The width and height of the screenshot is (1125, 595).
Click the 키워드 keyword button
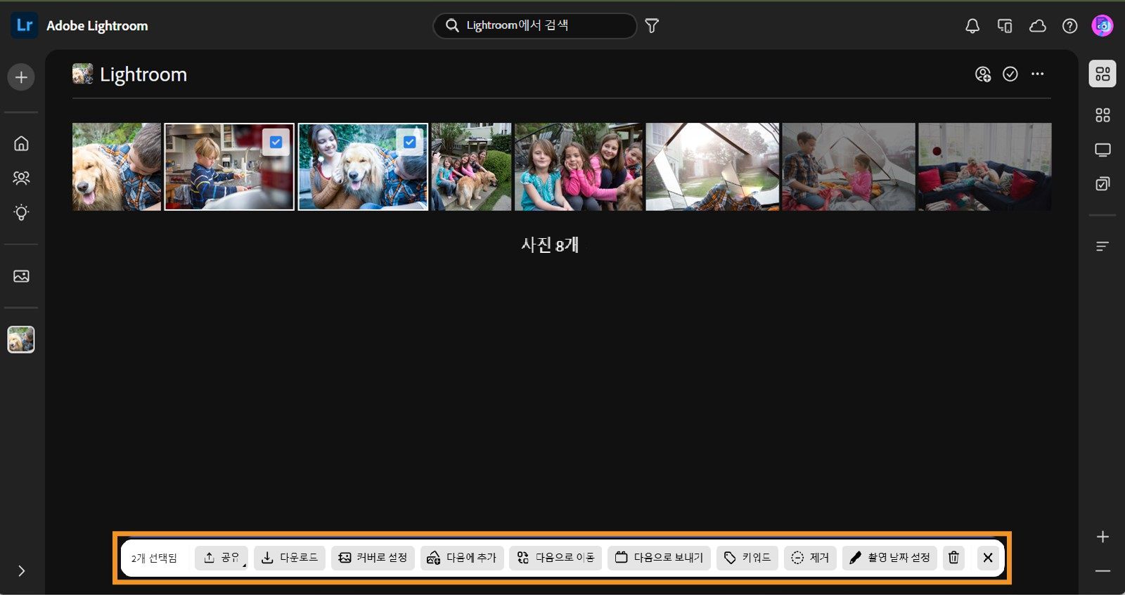pyautogui.click(x=747, y=558)
